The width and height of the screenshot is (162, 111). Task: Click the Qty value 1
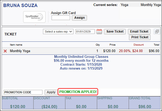(x=97, y=51)
